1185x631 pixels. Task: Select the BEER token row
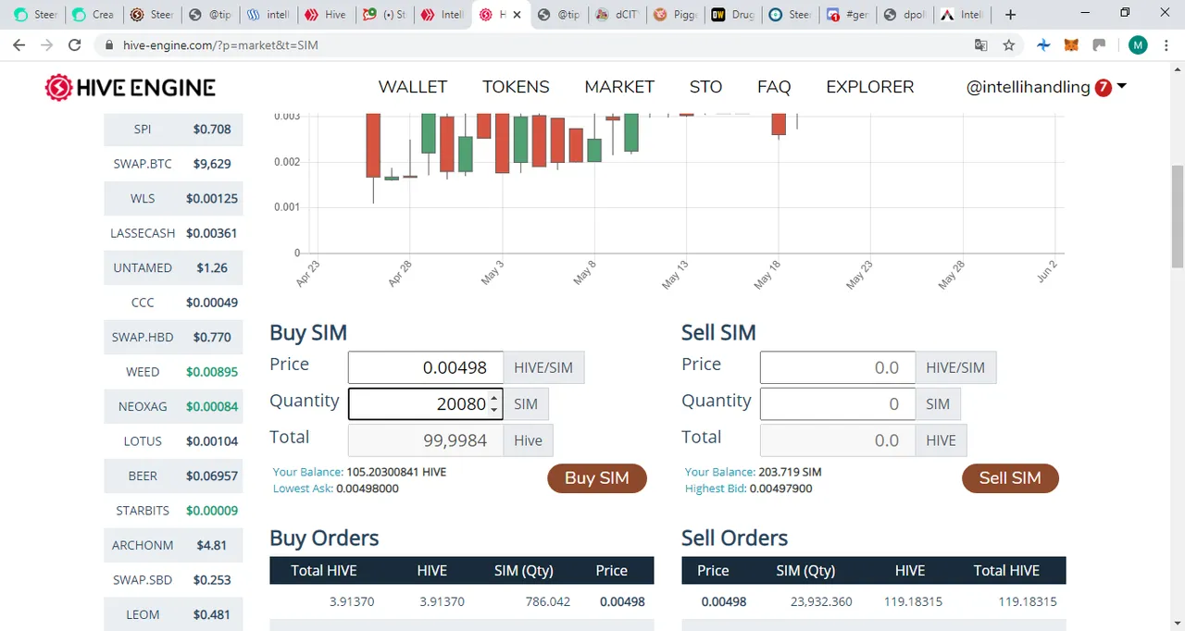click(173, 476)
